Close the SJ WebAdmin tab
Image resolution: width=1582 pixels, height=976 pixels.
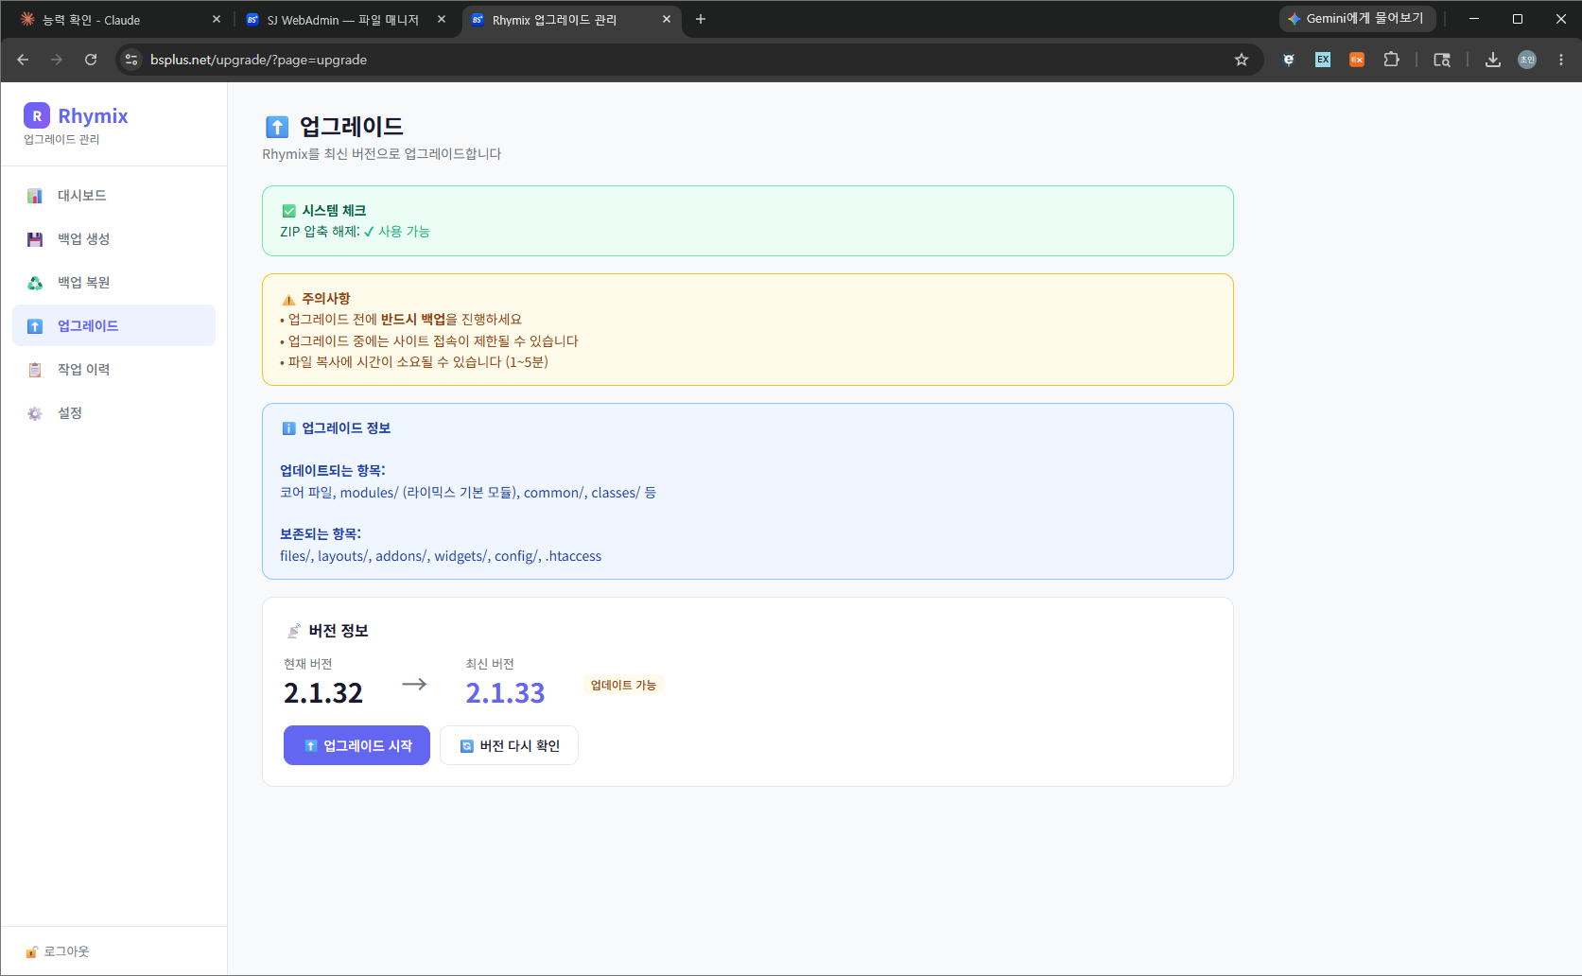pyautogui.click(x=442, y=19)
